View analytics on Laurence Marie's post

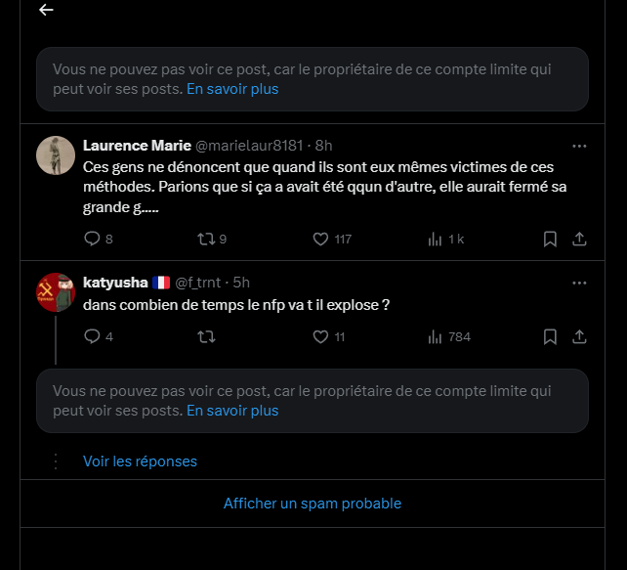coord(436,239)
